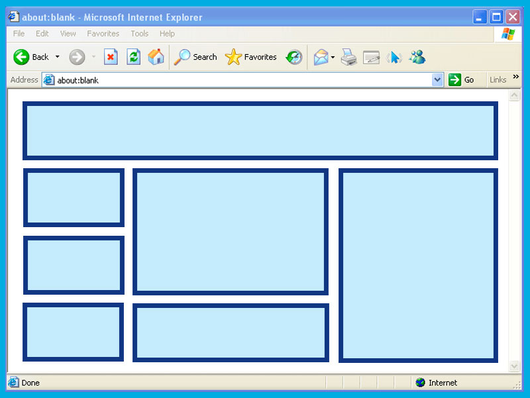The height and width of the screenshot is (398, 530).
Task: Click the Internet zone icon in status bar
Action: pos(420,382)
